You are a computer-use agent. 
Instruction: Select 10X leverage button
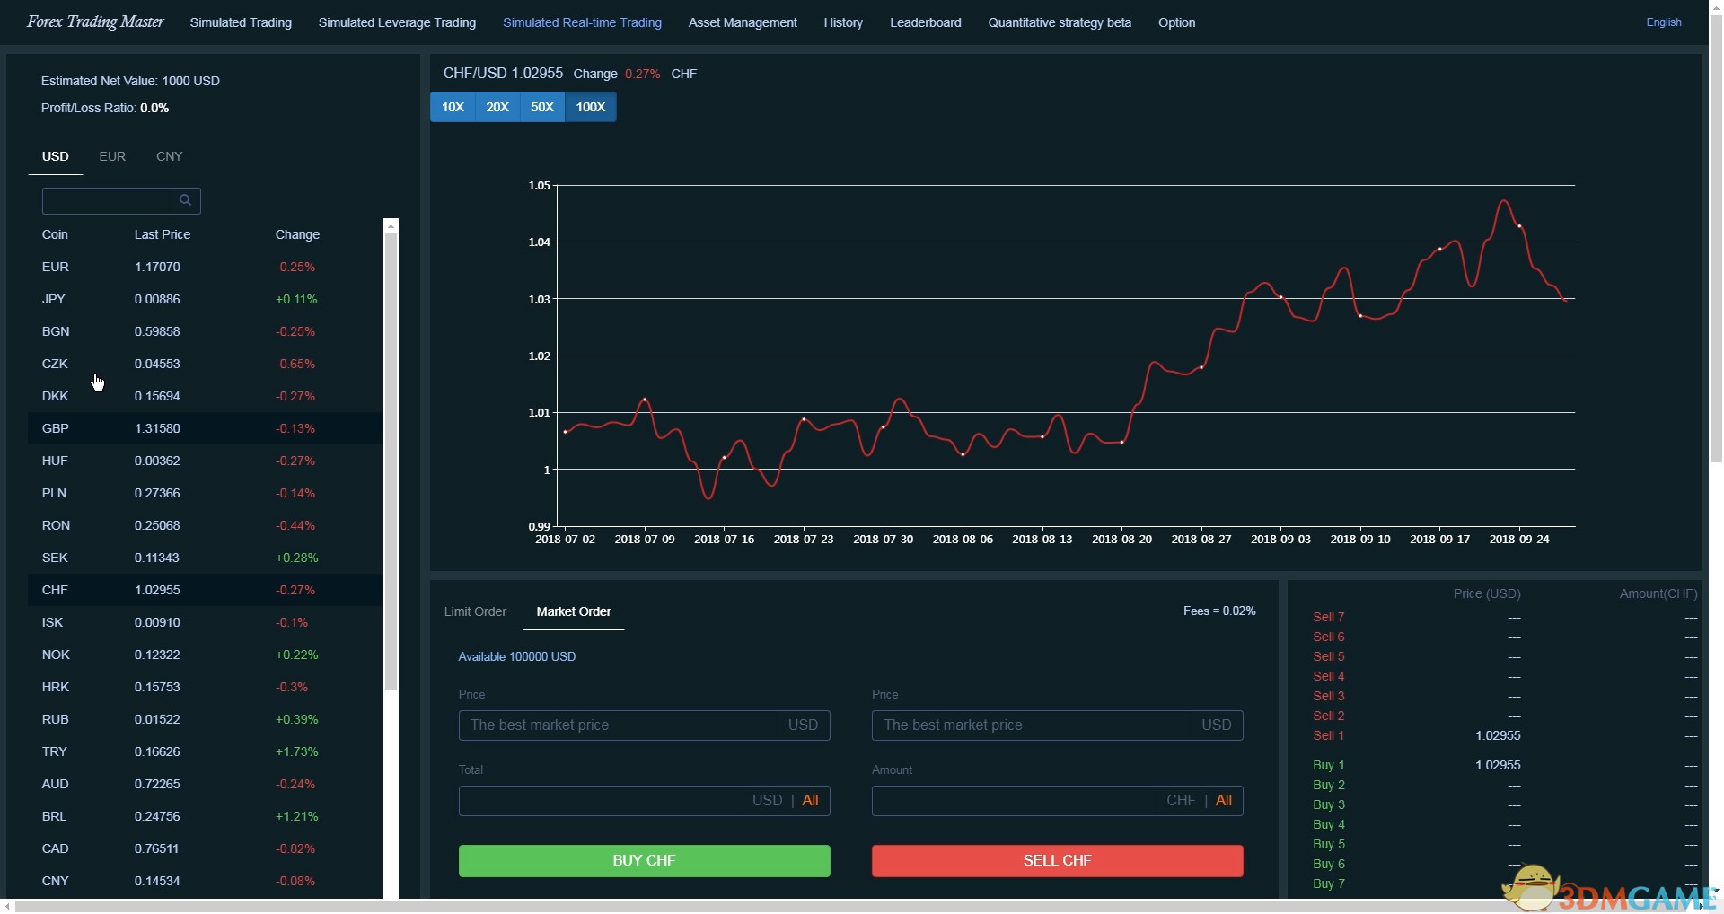pos(453,107)
